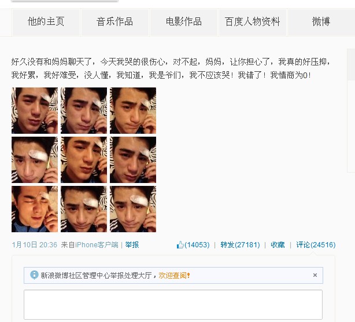Screen dimensions: 355x322
Task: Click 转发(27181) repost link
Action: click(x=240, y=245)
